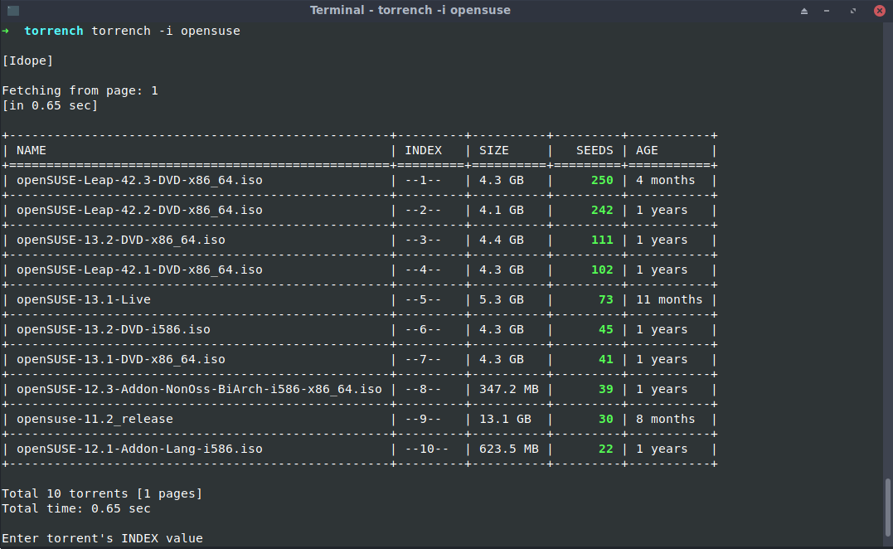Click the INDEX column header
893x549 pixels.
423,150
